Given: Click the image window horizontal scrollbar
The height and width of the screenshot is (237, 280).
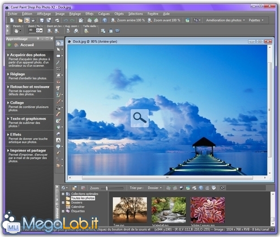Looking at the screenshot, I should pyautogui.click(x=167, y=178).
